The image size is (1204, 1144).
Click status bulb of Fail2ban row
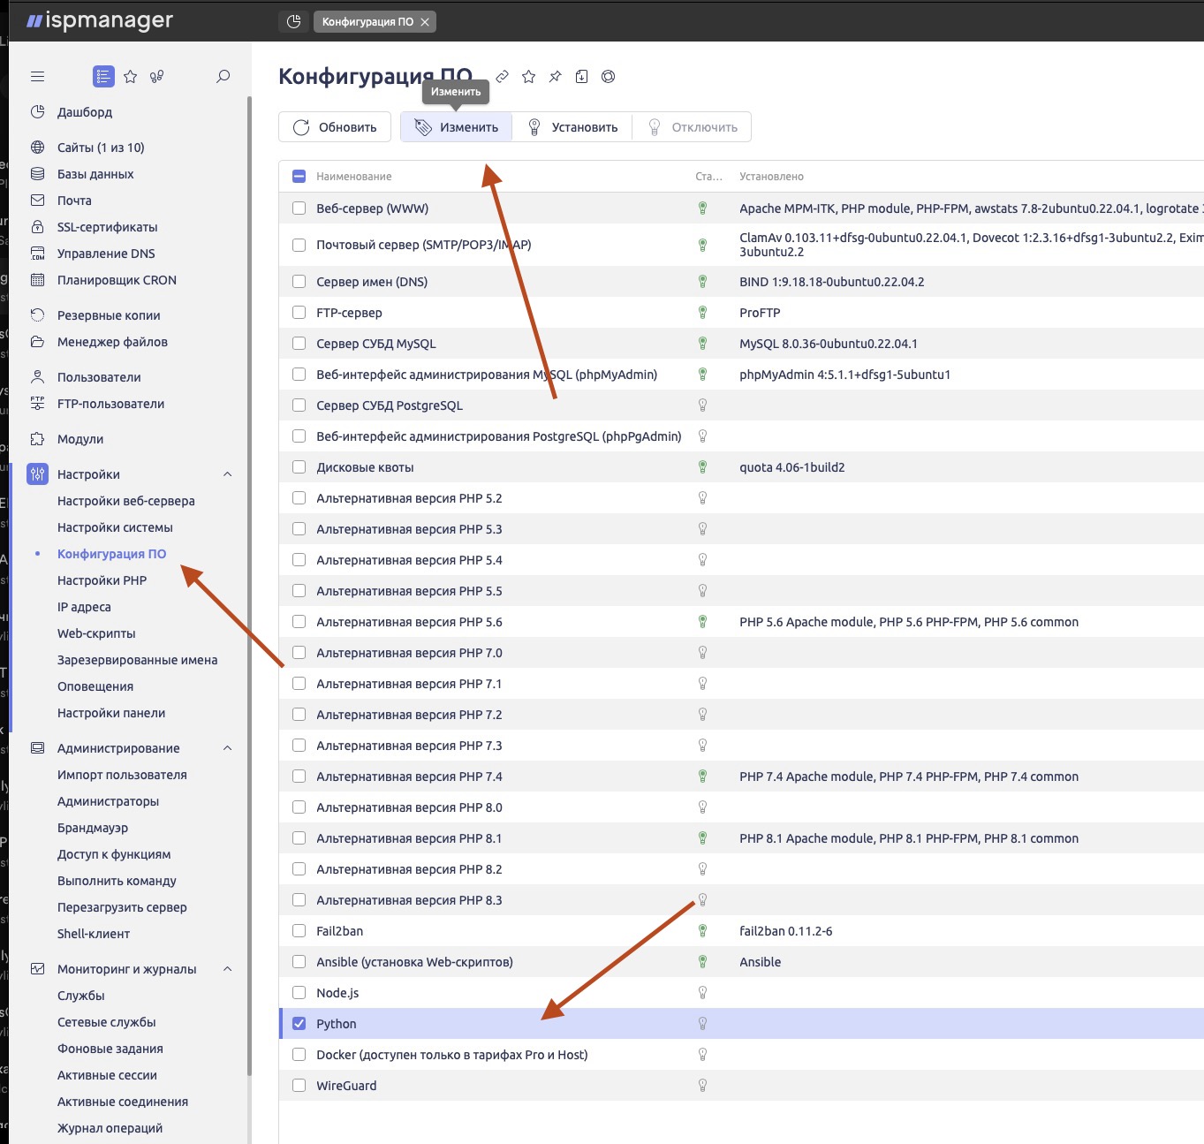703,931
